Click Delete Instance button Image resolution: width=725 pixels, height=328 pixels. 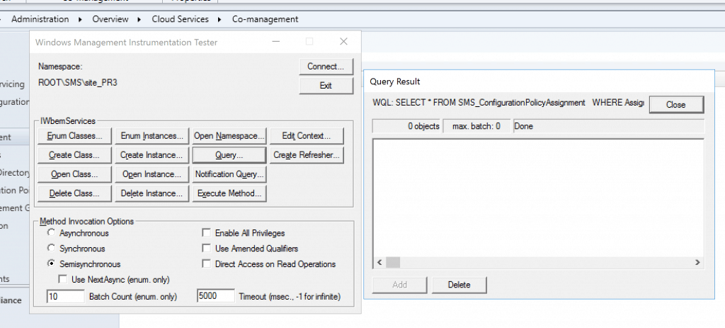tap(152, 193)
